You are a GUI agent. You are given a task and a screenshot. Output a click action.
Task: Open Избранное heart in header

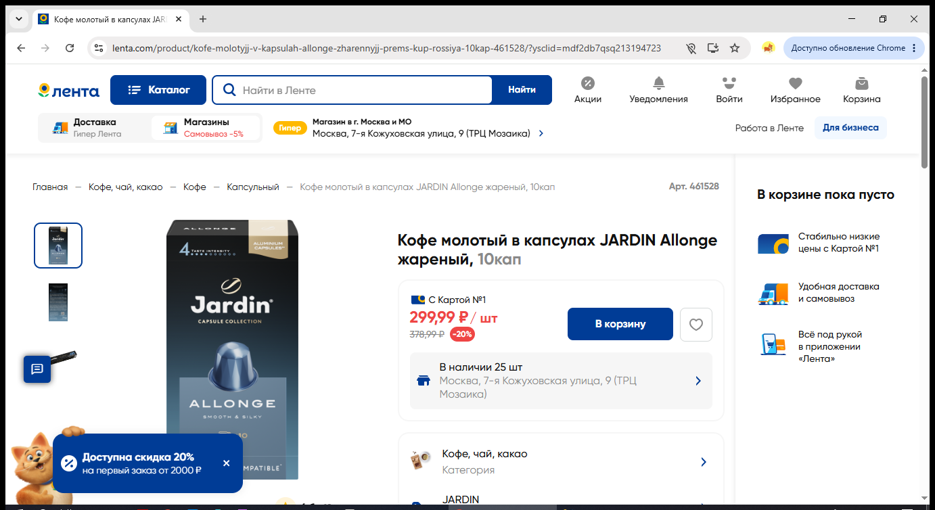(x=795, y=90)
